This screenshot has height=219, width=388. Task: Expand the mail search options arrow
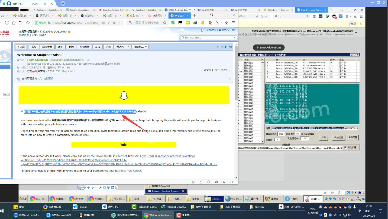point(234,37)
